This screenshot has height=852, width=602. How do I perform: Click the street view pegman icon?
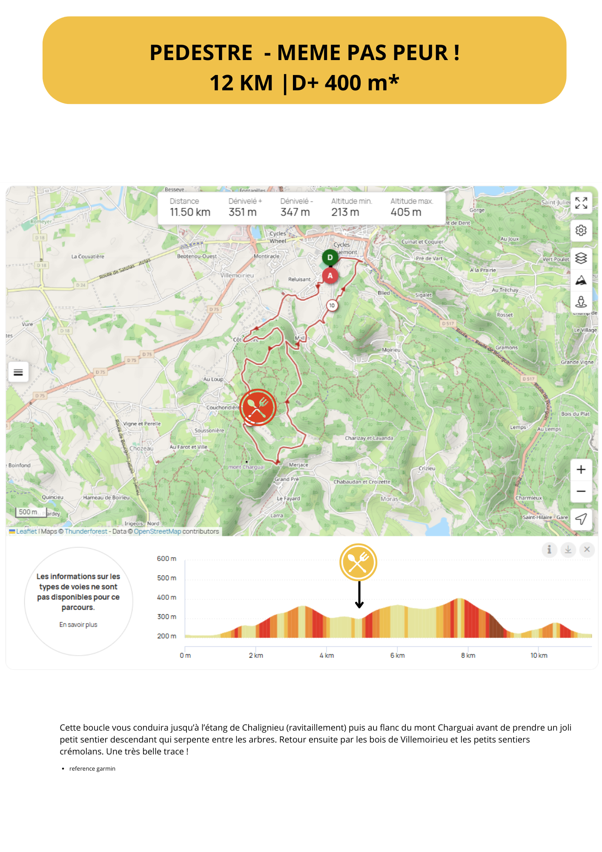pos(581,302)
